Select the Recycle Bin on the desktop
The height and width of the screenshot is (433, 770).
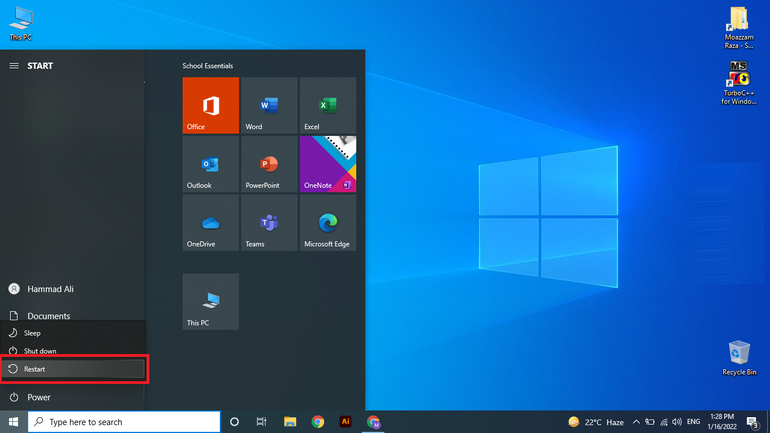(x=739, y=358)
